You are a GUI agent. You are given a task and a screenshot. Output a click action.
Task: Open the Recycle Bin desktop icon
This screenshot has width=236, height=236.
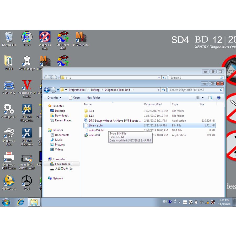coord(9,38)
